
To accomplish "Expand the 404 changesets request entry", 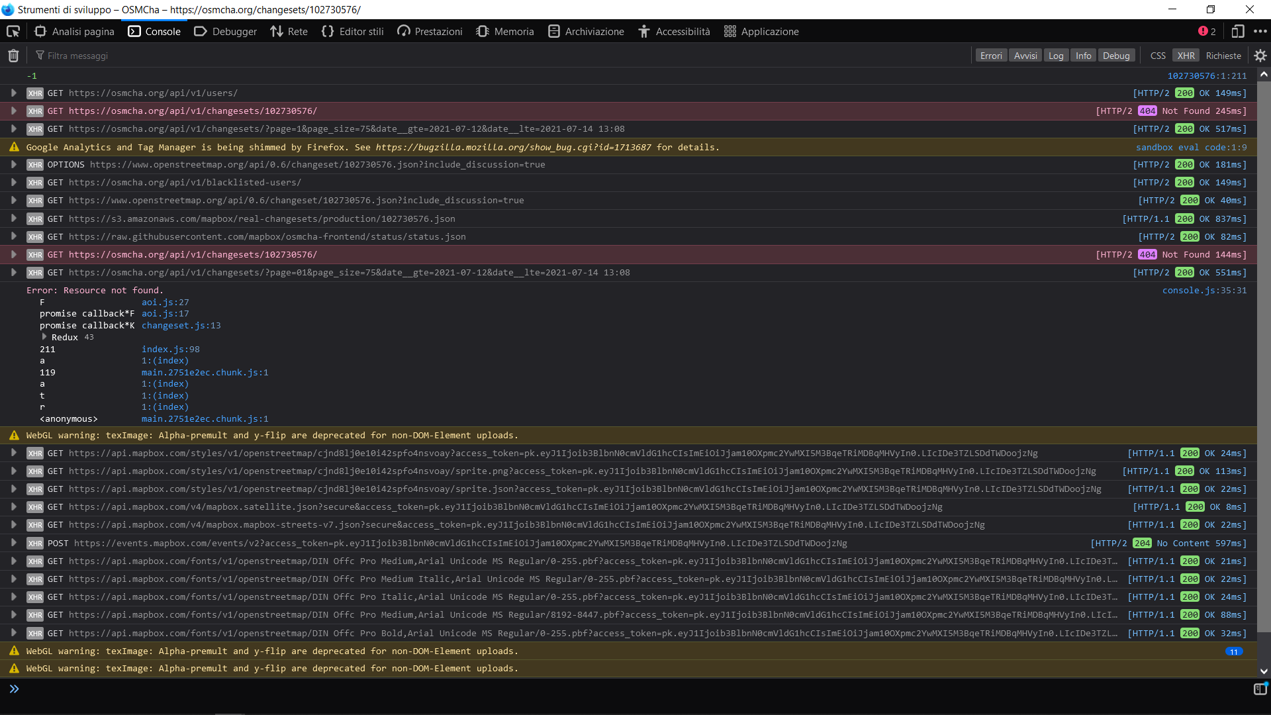I will pos(13,111).
